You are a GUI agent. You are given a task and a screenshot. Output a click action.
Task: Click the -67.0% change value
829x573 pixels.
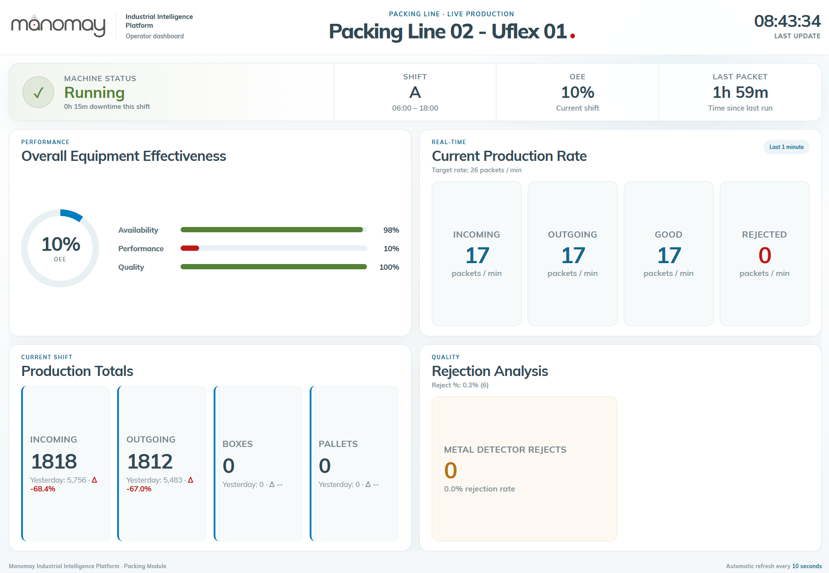coord(139,489)
